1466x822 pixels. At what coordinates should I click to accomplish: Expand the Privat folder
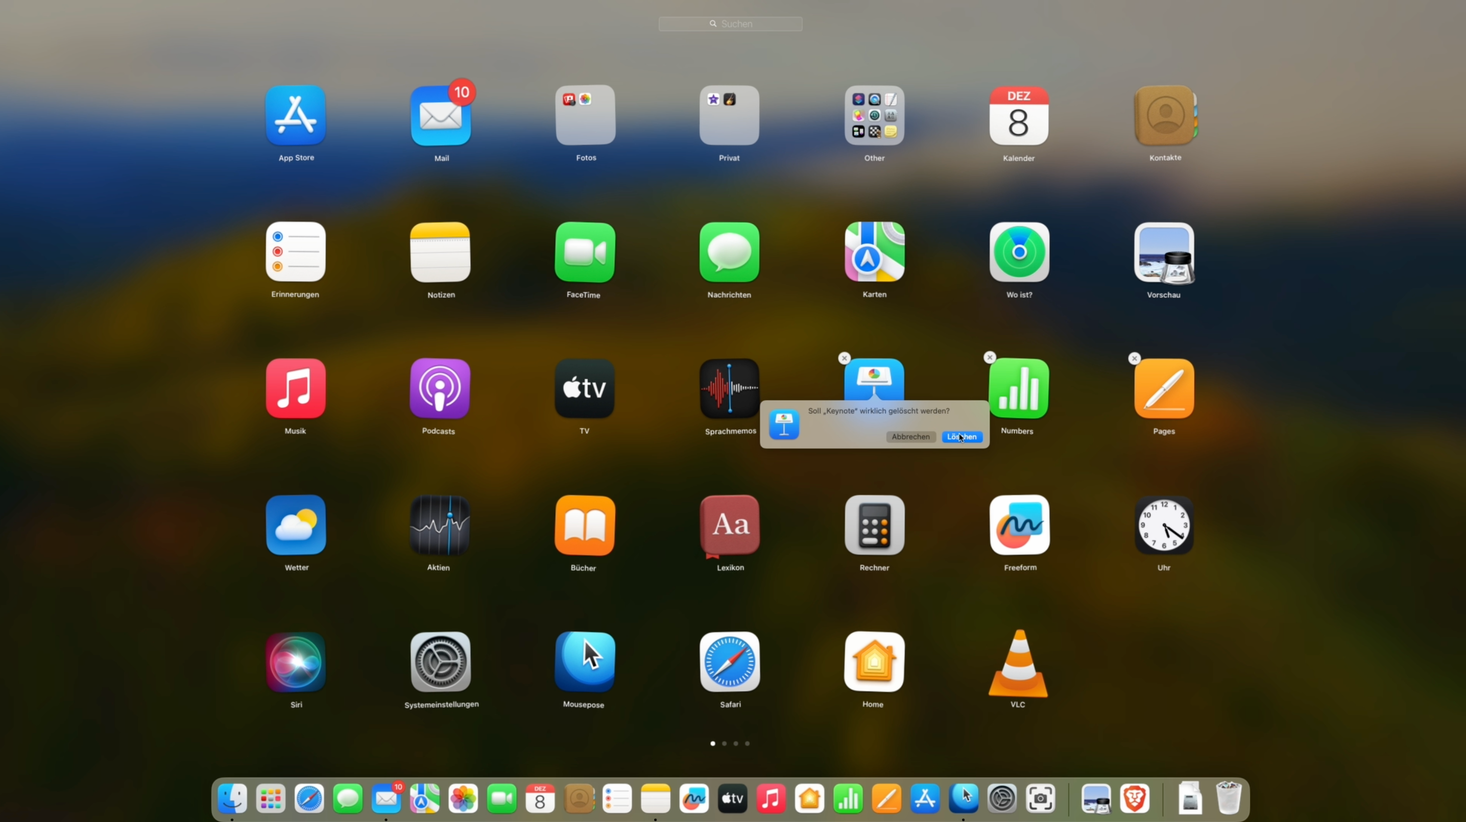[x=729, y=115]
